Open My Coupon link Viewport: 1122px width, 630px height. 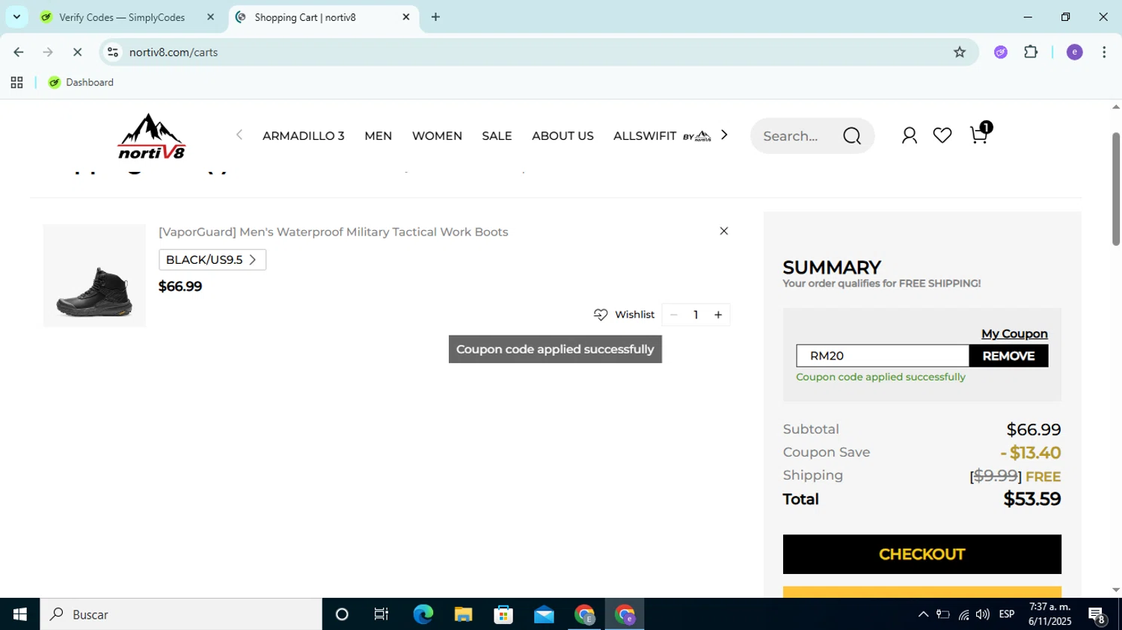(1014, 333)
